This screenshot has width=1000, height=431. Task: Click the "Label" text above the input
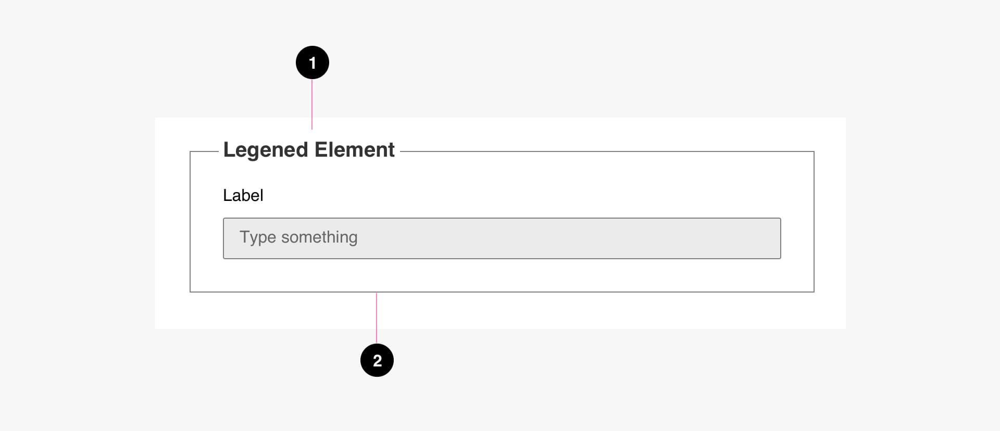pyautogui.click(x=243, y=196)
